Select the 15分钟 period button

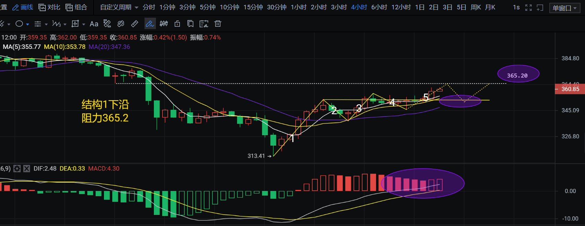click(x=253, y=7)
